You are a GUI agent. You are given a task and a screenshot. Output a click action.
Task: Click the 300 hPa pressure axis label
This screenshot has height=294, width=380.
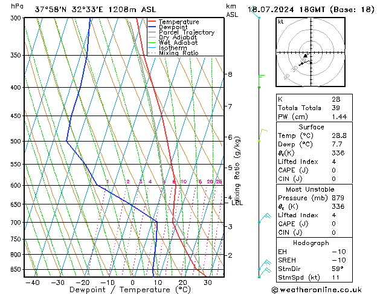[x=17, y=18]
